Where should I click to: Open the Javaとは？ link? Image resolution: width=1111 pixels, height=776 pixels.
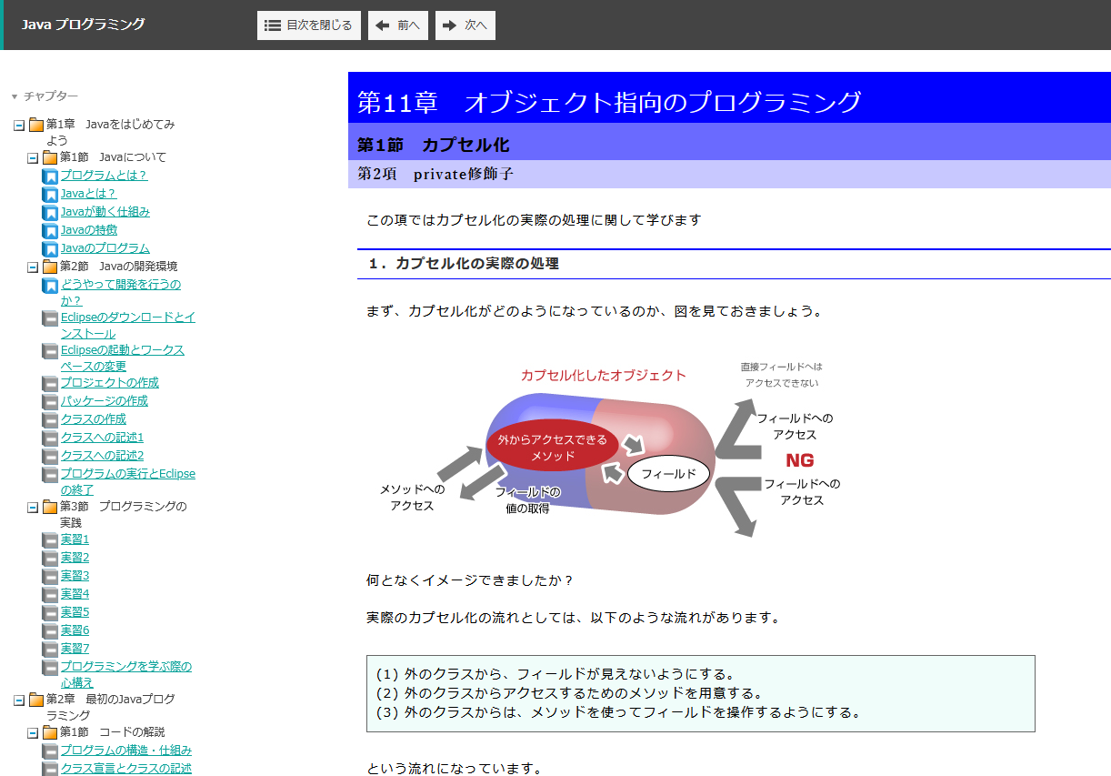pyautogui.click(x=88, y=194)
